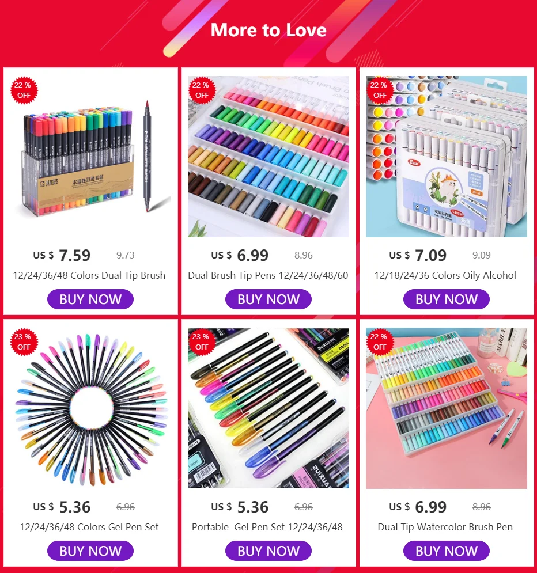Open the watercolor pens on pink desk image

coord(447,408)
